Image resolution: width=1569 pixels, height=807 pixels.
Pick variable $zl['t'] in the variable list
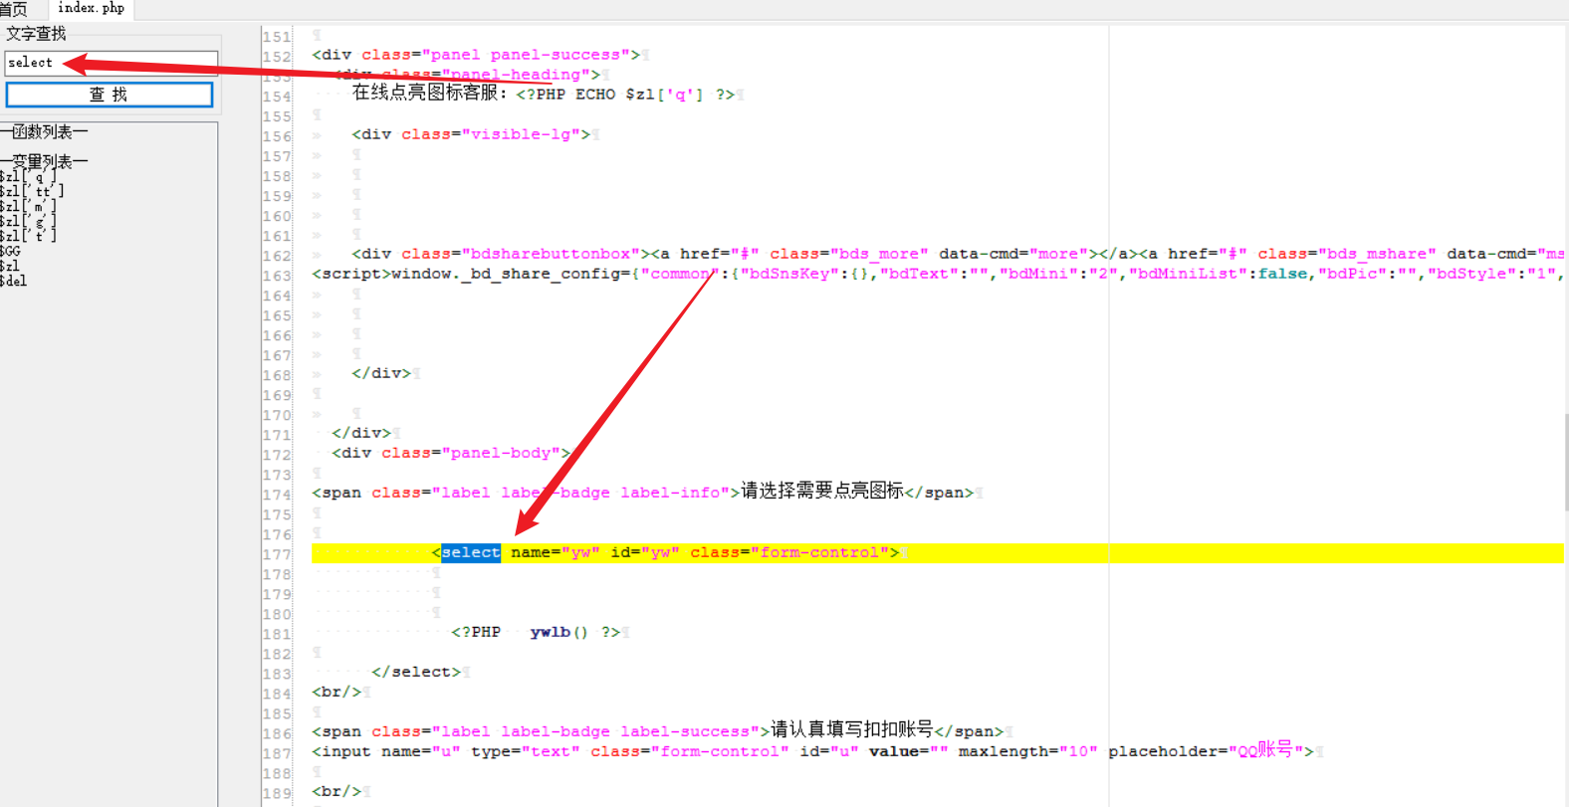click(28, 236)
